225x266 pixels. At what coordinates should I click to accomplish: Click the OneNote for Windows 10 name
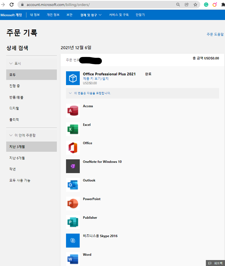pos(102,162)
